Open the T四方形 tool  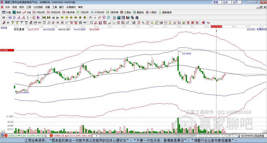[x=83, y=12]
